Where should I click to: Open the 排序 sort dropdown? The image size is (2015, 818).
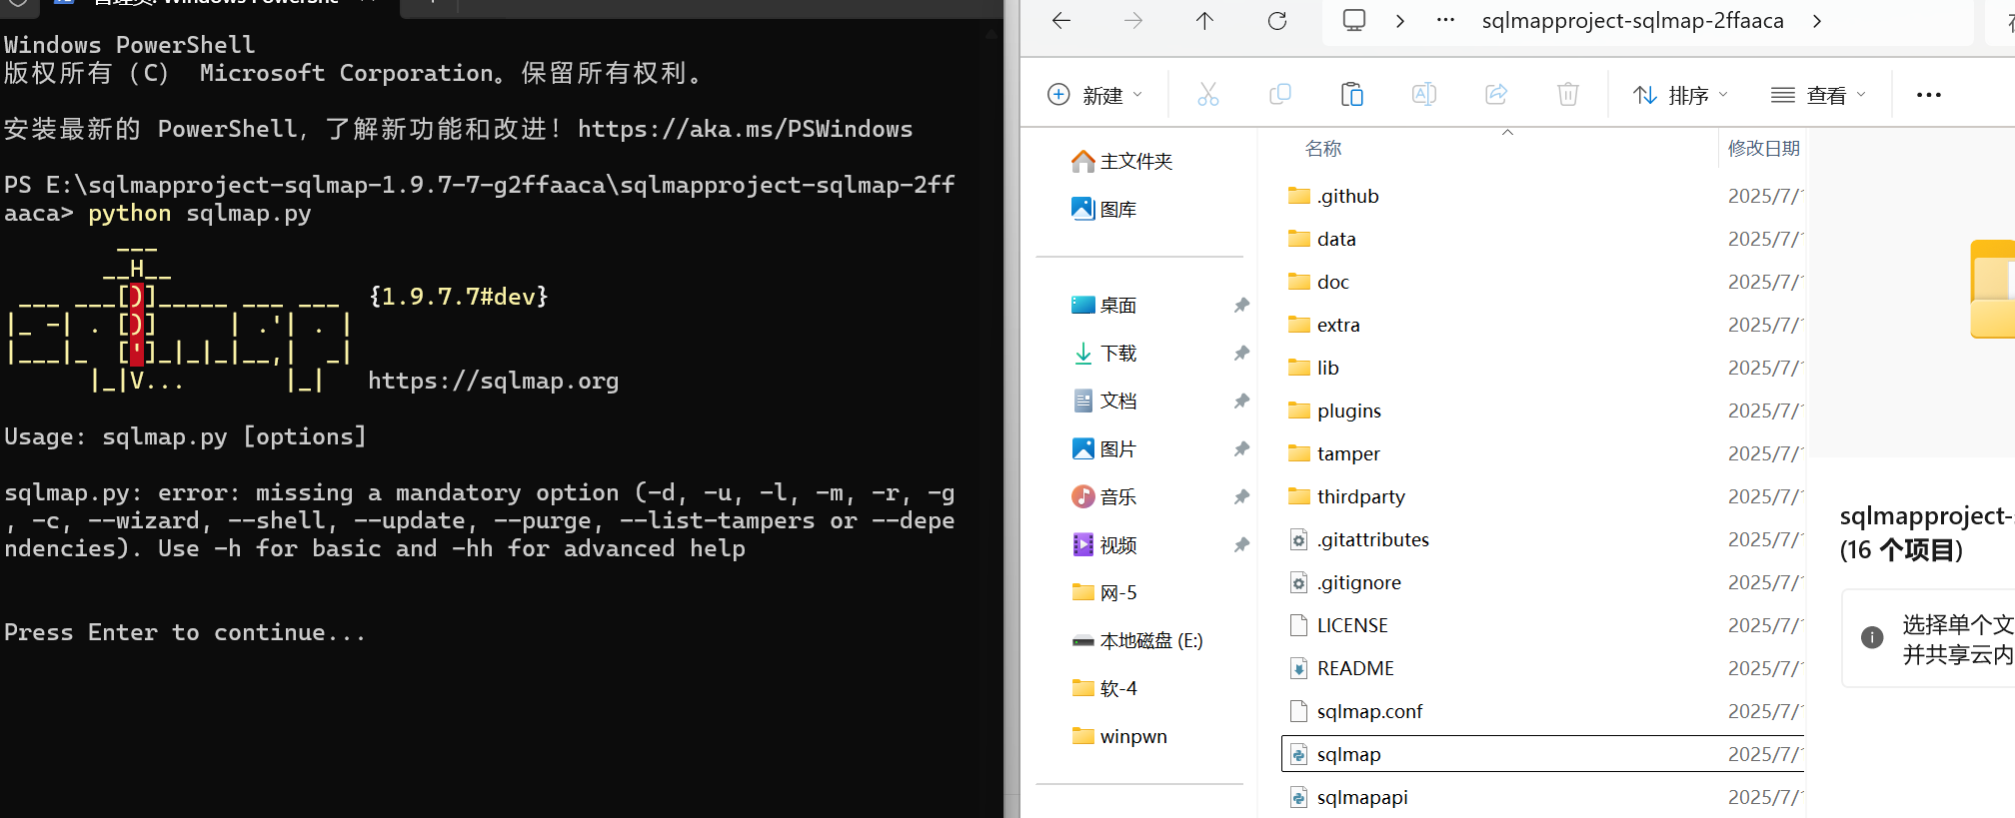1680,95
